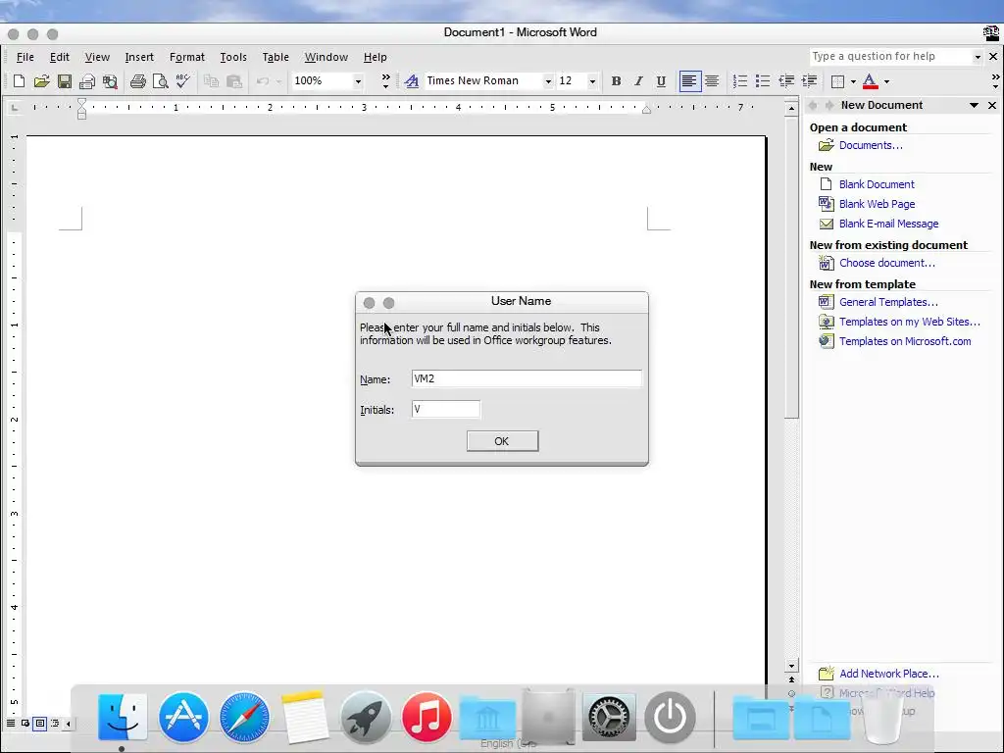This screenshot has width=1004, height=753.
Task: Click the Choose document... link
Action: (886, 263)
